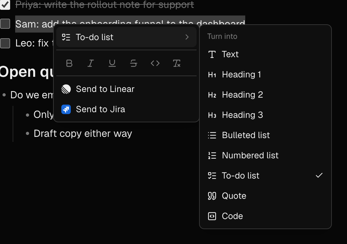Click Send to Linear label
The width and height of the screenshot is (347, 244).
click(x=105, y=89)
